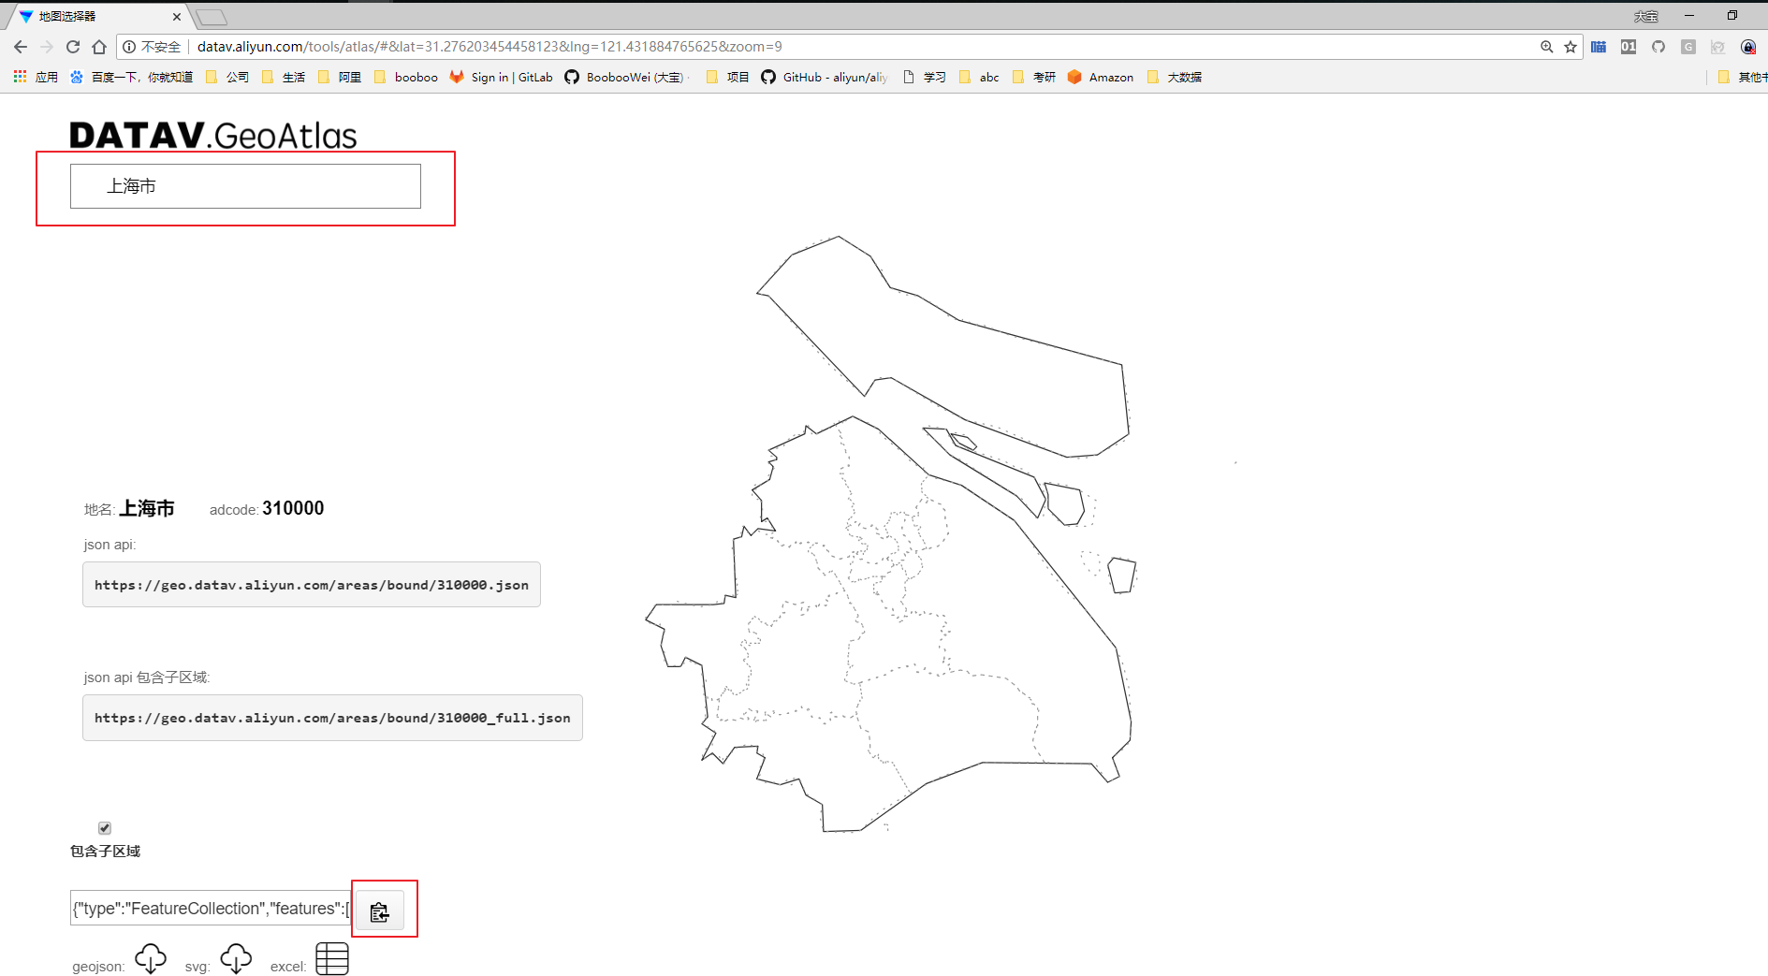Click the 上海市 place search field

[x=245, y=186]
